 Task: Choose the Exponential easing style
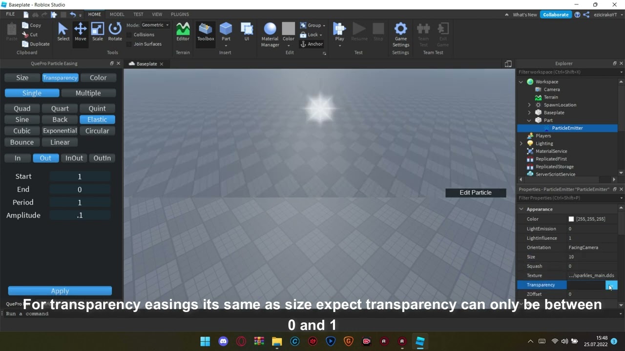click(60, 131)
